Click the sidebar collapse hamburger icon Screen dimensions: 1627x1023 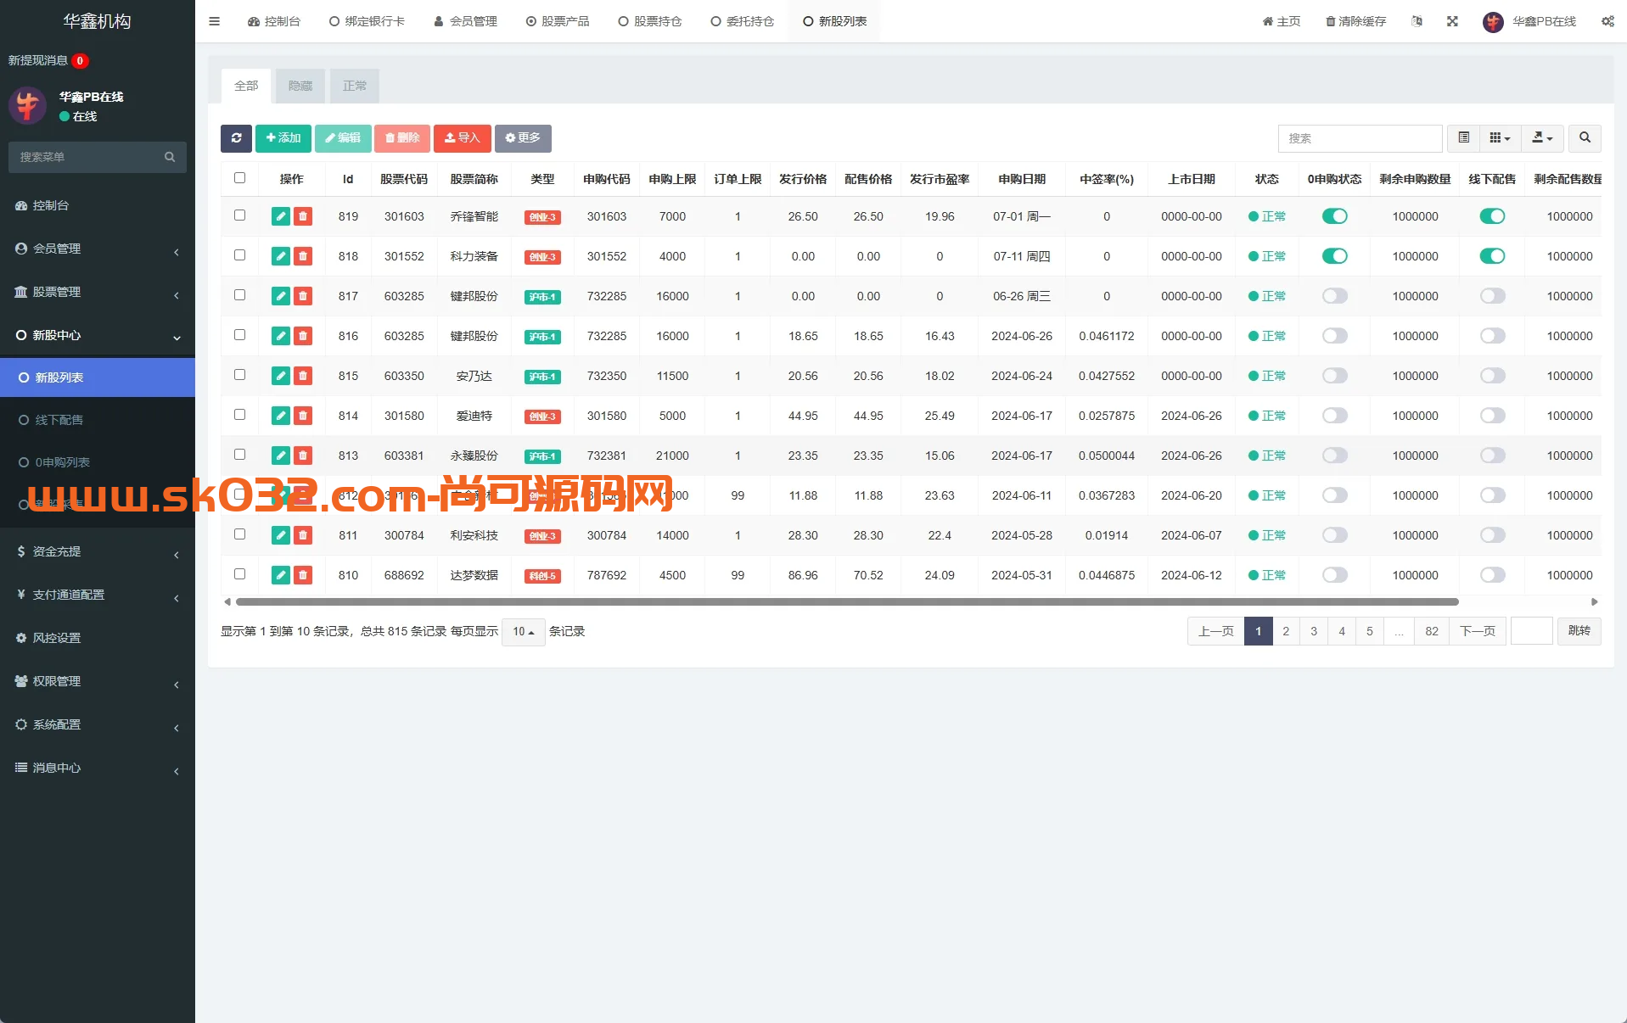(x=214, y=21)
